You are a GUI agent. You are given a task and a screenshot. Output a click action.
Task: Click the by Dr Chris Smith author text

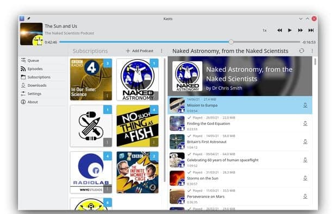[x=224, y=88]
